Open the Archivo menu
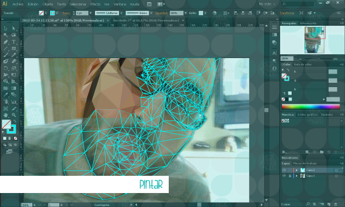Screen dimensions: 345x207 pyautogui.click(x=18, y=4)
